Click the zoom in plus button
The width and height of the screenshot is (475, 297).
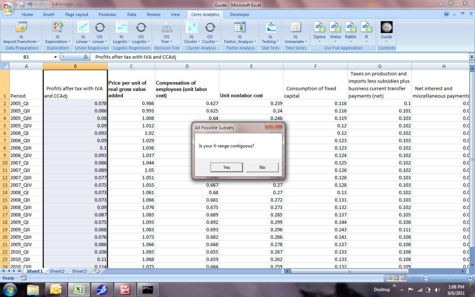470,278
